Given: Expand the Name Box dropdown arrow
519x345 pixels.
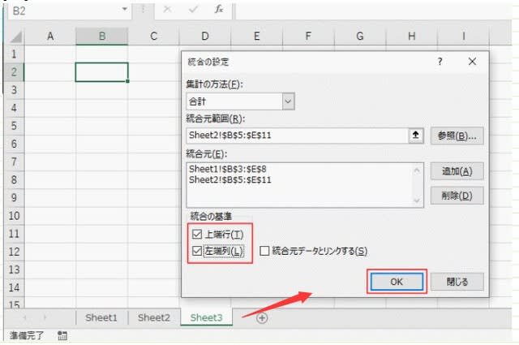Looking at the screenshot, I should tap(124, 9).
